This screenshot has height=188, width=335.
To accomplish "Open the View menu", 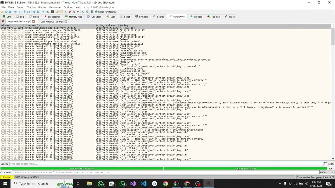I will 11,7.
